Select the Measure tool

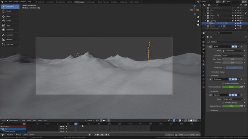pos(10,39)
